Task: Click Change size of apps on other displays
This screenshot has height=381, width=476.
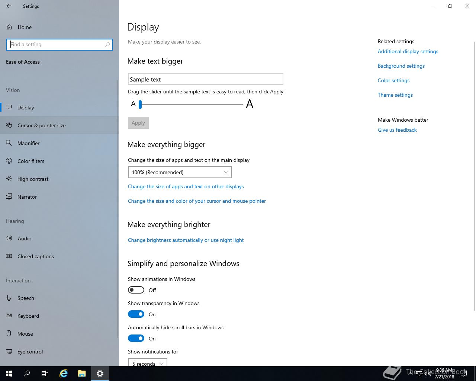Action: (x=186, y=186)
